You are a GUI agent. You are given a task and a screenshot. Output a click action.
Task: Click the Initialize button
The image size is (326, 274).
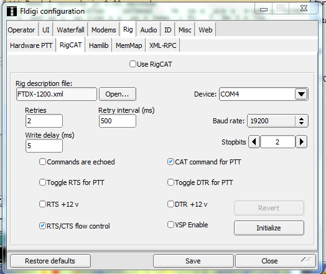point(269,228)
